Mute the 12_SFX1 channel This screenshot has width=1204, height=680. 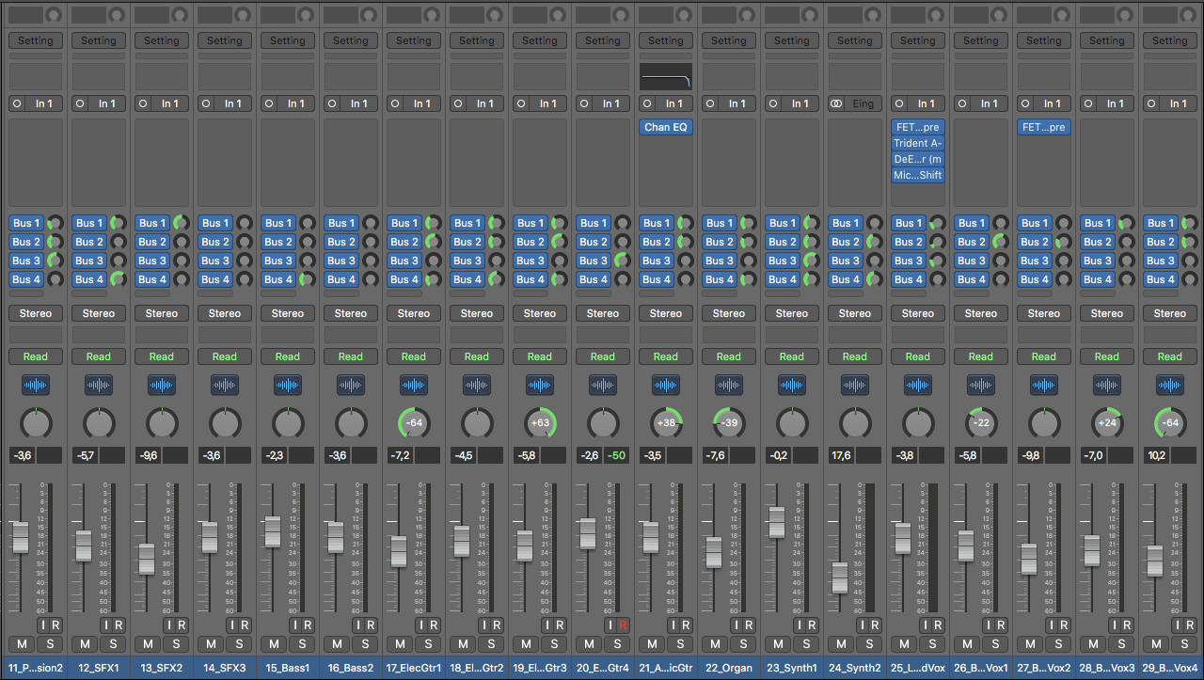85,644
